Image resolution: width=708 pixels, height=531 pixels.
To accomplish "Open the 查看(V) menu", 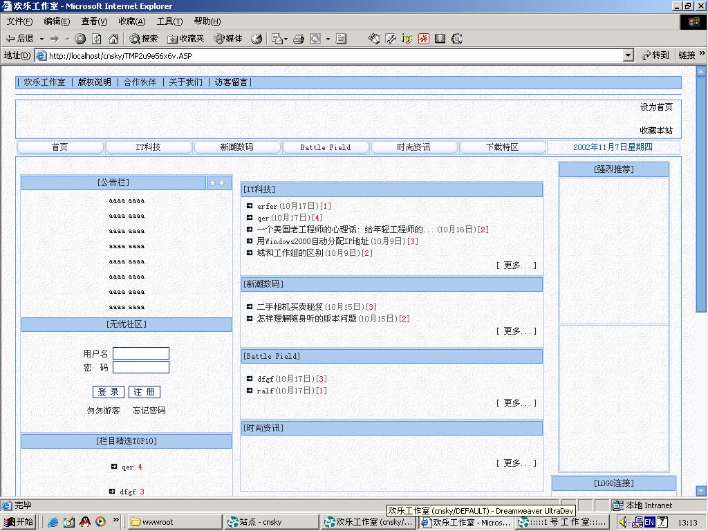I will click(94, 21).
